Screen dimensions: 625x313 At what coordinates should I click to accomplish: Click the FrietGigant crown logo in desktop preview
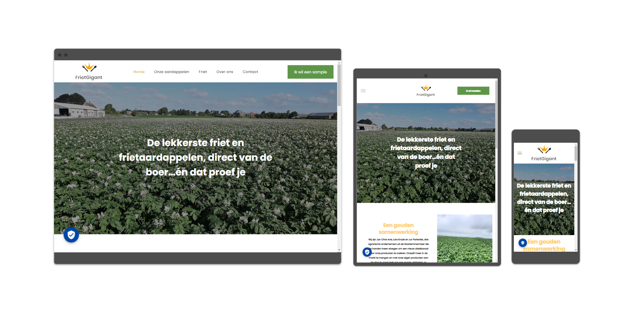click(89, 68)
